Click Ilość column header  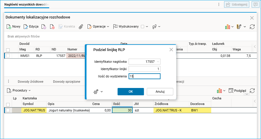pyautogui.click(x=122, y=104)
